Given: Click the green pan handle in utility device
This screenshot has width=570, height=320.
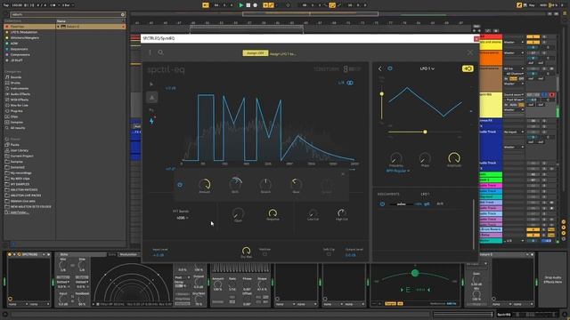Looking at the screenshot, I should point(415,273).
